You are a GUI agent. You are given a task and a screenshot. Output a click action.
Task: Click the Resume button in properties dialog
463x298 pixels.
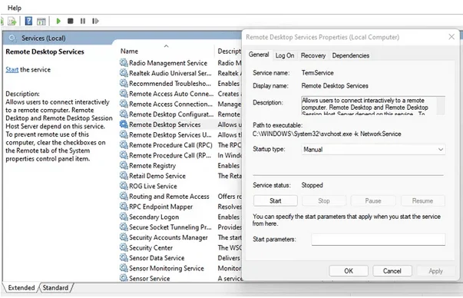(x=422, y=200)
